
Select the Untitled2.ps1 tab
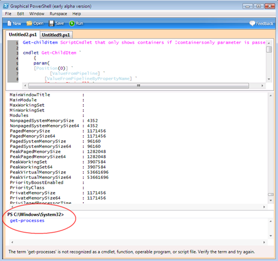click(23, 34)
